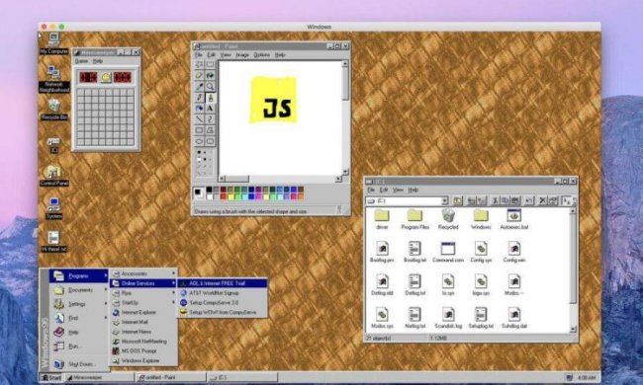Expand the Documents submenu in Start menu
Screen dimensions: 643x385
pyautogui.click(x=79, y=290)
